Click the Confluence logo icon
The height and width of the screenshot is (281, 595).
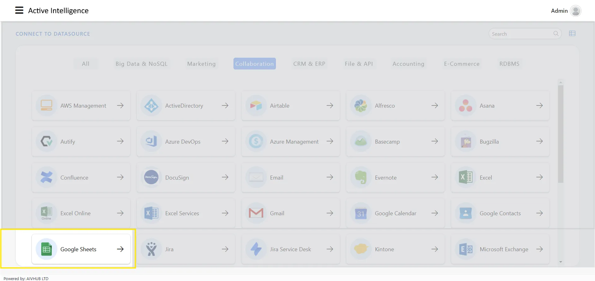pos(47,177)
